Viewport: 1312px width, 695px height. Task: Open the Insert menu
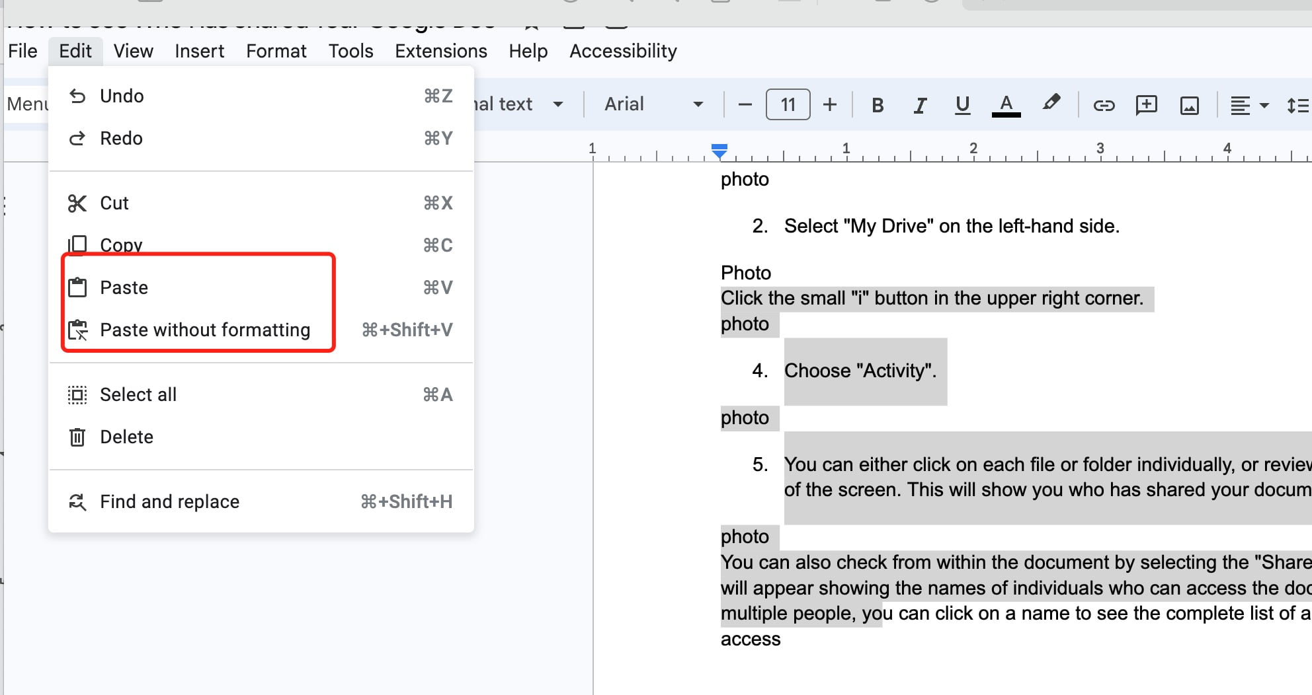(199, 52)
